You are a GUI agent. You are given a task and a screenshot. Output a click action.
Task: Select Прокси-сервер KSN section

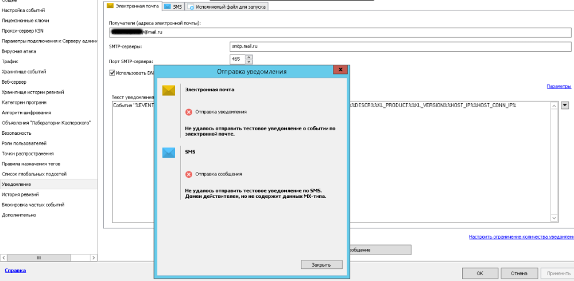(48, 31)
